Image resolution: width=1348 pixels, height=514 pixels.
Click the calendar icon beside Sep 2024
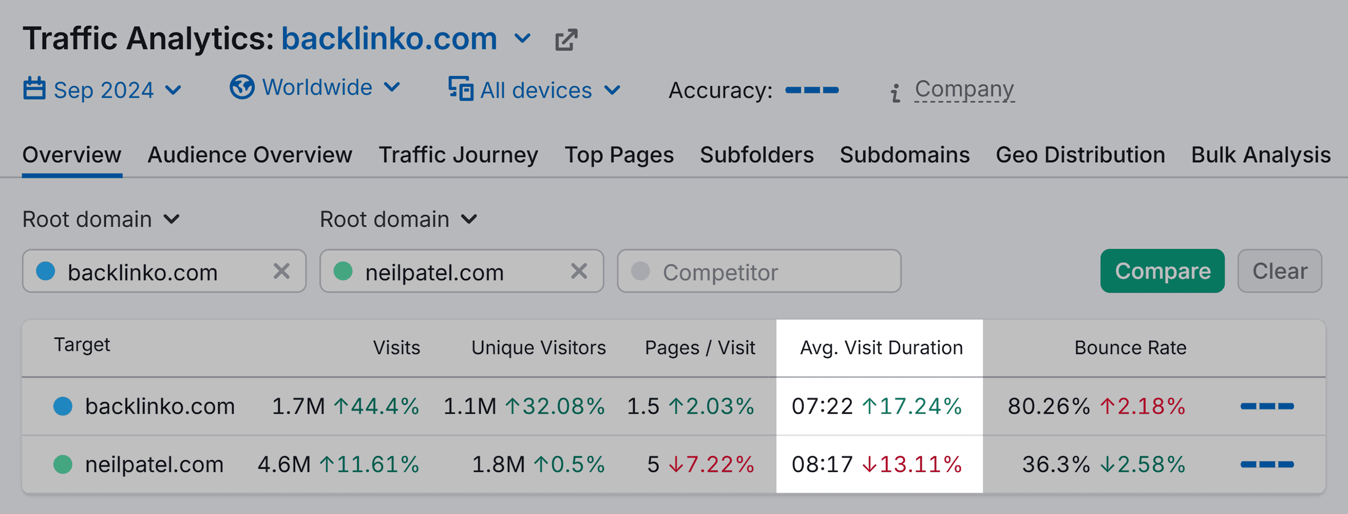tap(35, 88)
